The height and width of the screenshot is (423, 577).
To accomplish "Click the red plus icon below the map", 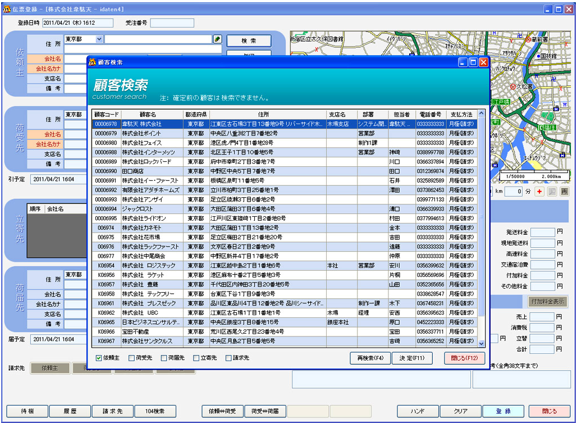I will coord(540,192).
